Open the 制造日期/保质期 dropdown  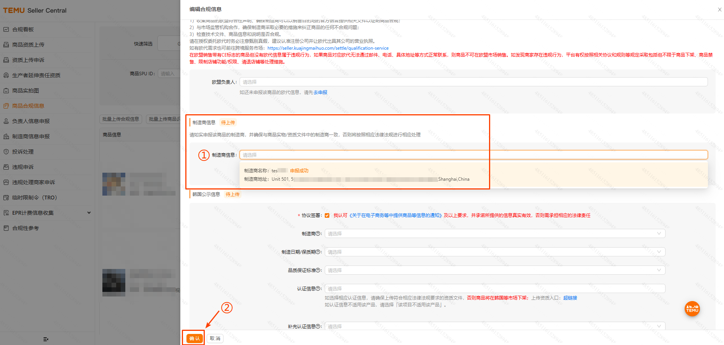pyautogui.click(x=495, y=252)
